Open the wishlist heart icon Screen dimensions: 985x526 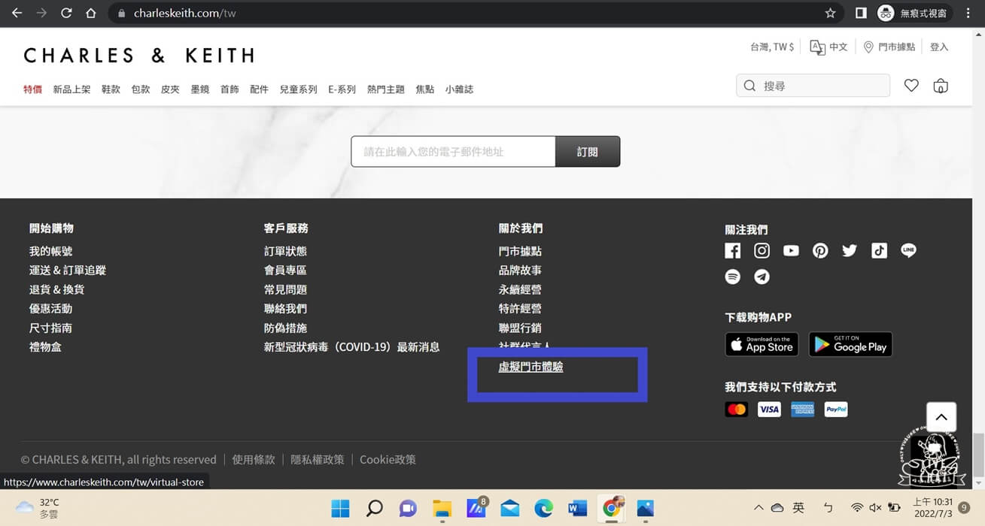pyautogui.click(x=911, y=85)
